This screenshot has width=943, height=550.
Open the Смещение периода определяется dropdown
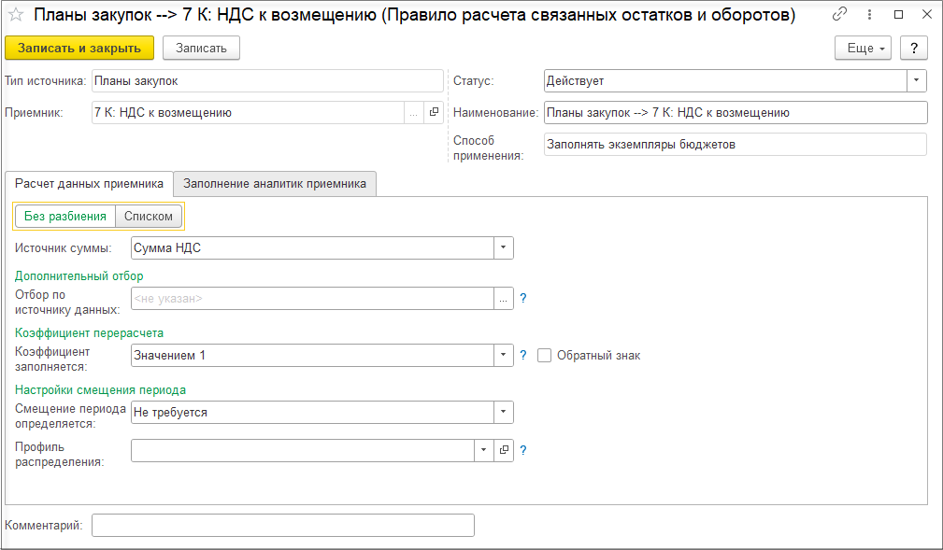[x=503, y=412]
